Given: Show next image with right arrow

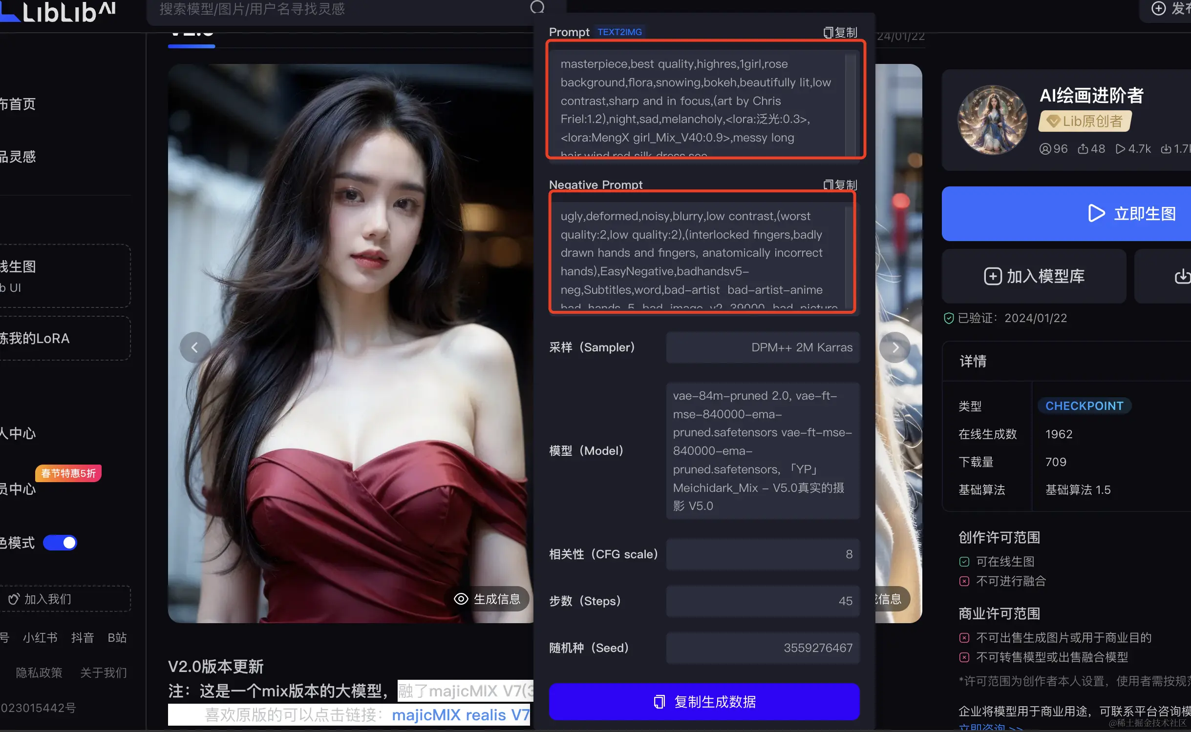Looking at the screenshot, I should pyautogui.click(x=894, y=347).
